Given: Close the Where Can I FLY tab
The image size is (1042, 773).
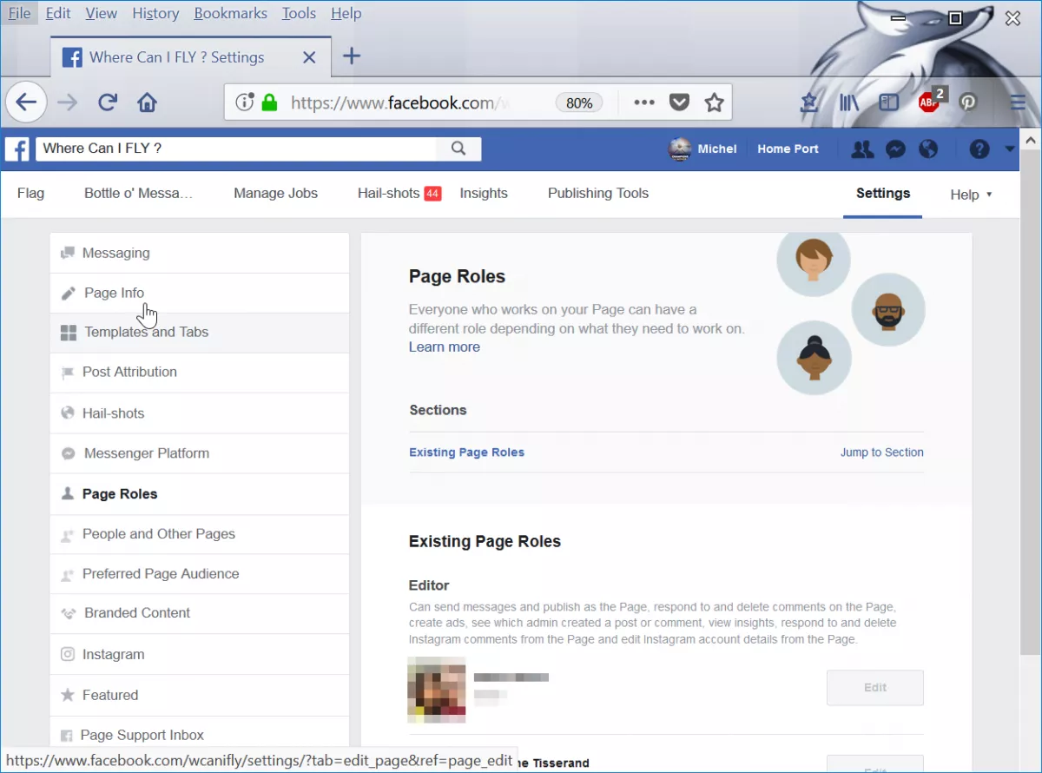Looking at the screenshot, I should (x=309, y=57).
